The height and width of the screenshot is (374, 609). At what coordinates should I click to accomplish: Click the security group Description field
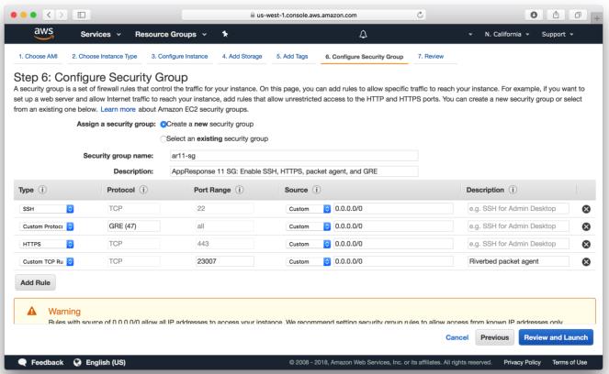pos(294,171)
